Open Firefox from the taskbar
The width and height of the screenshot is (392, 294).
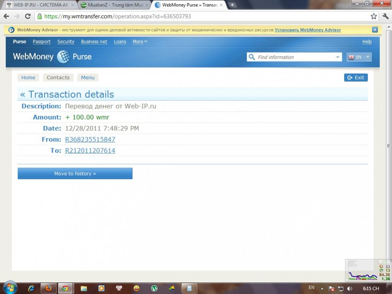[x=48, y=288]
